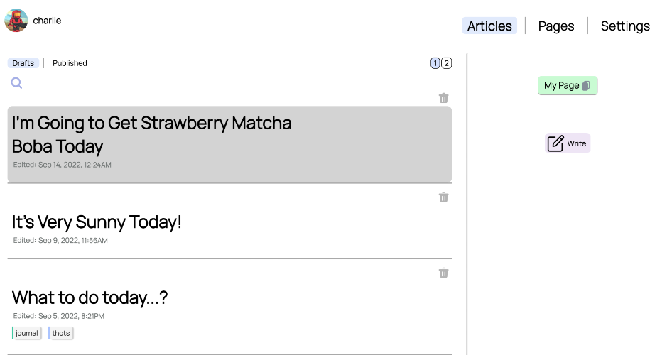Go to page 2 of drafts
Viewport: 667px width, 355px height.
click(x=446, y=63)
